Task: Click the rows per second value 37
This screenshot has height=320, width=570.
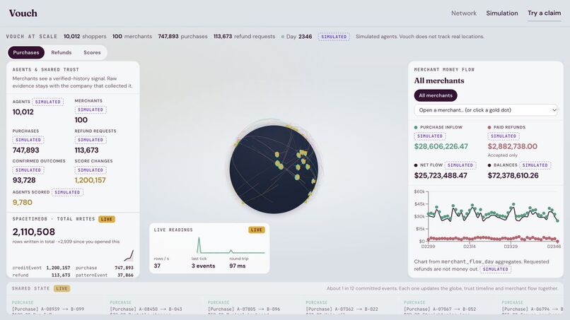Action: pyautogui.click(x=157, y=266)
